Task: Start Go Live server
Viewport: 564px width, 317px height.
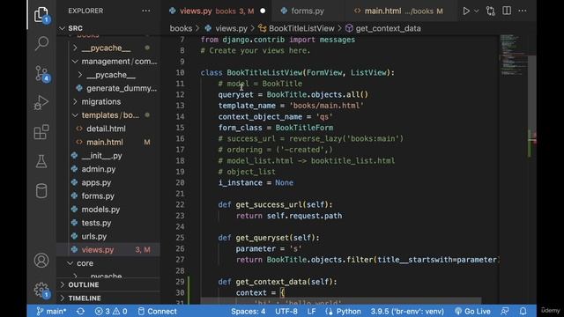Action: coord(472,311)
